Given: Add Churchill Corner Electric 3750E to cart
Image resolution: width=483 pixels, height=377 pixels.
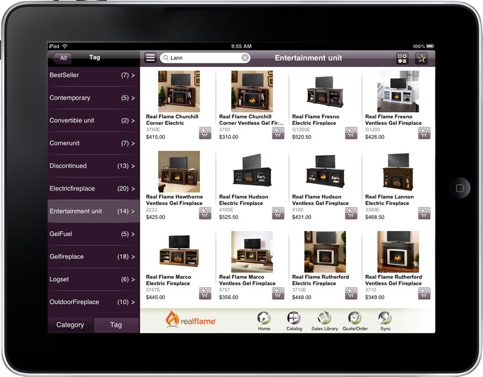Looking at the screenshot, I should pos(205,133).
